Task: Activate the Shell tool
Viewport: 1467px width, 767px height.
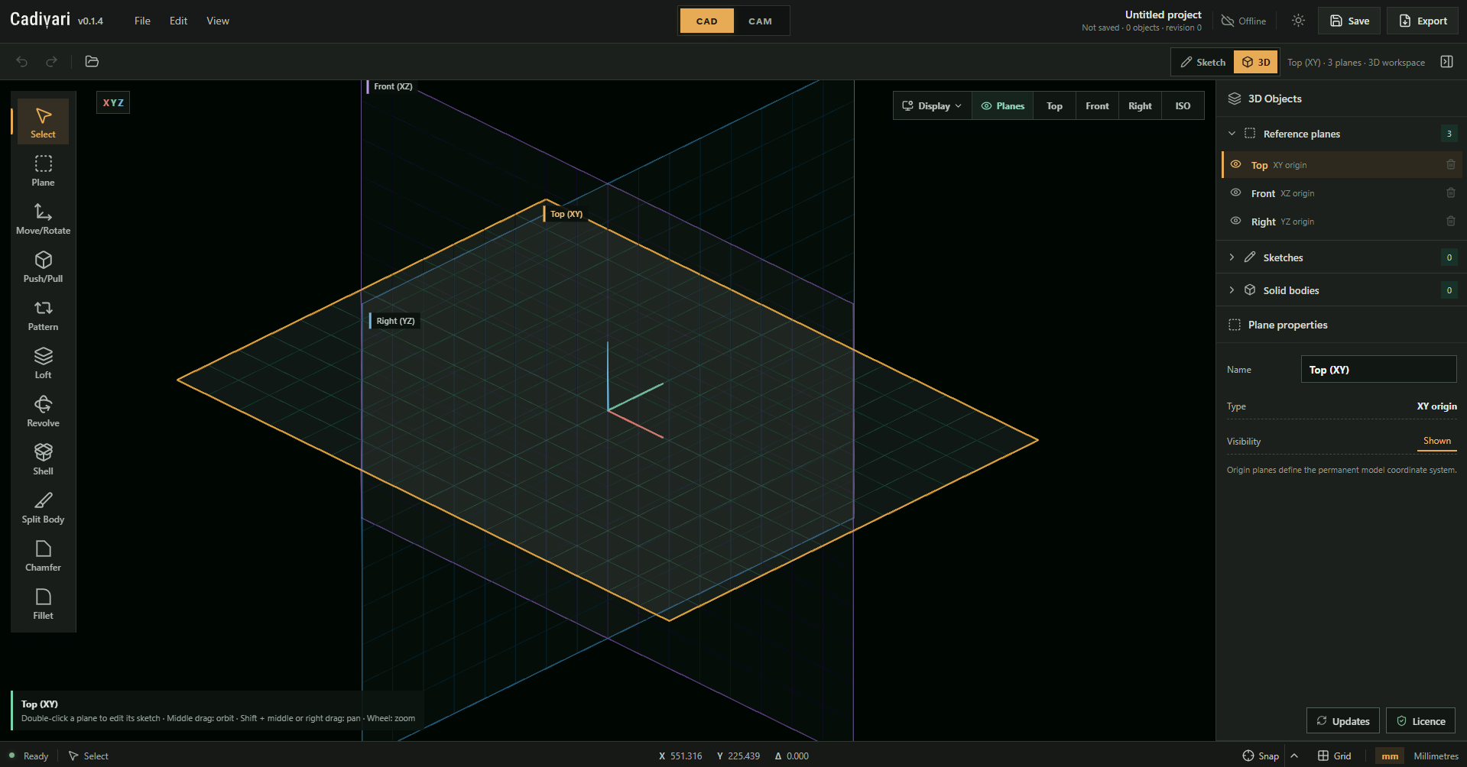Action: pyautogui.click(x=43, y=459)
